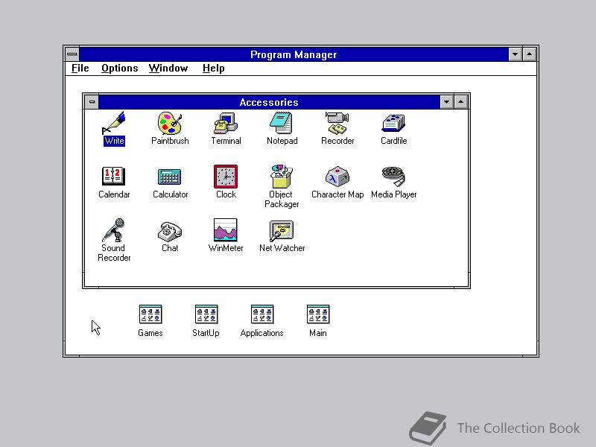
Task: Select the Net Watcher icon
Action: click(282, 230)
